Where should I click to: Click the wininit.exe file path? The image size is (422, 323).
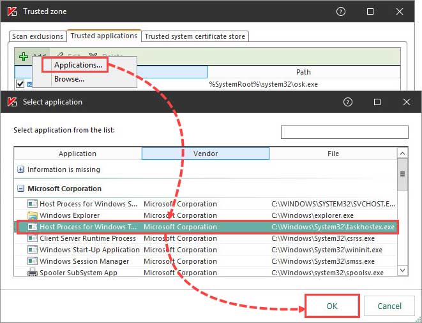pyautogui.click(x=327, y=250)
